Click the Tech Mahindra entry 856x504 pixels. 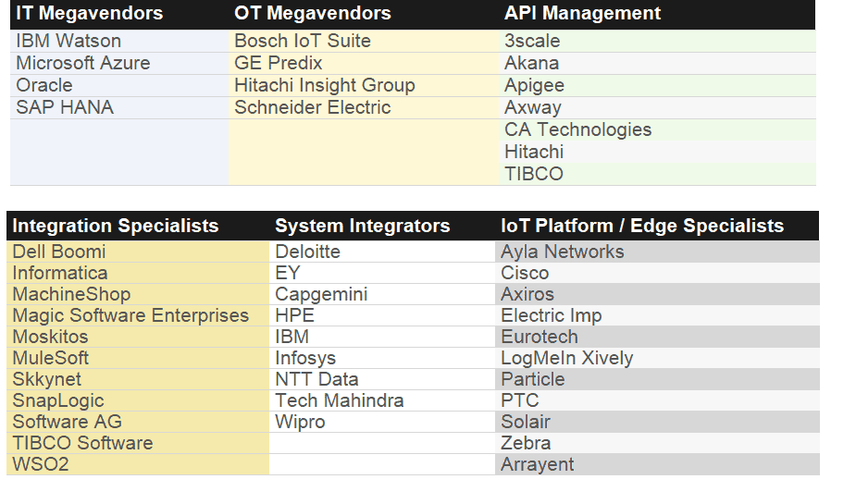[339, 400]
